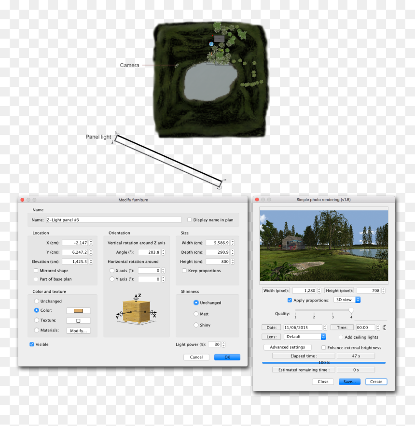
Task: Open the Lens Default dropdown
Action: 305,337
